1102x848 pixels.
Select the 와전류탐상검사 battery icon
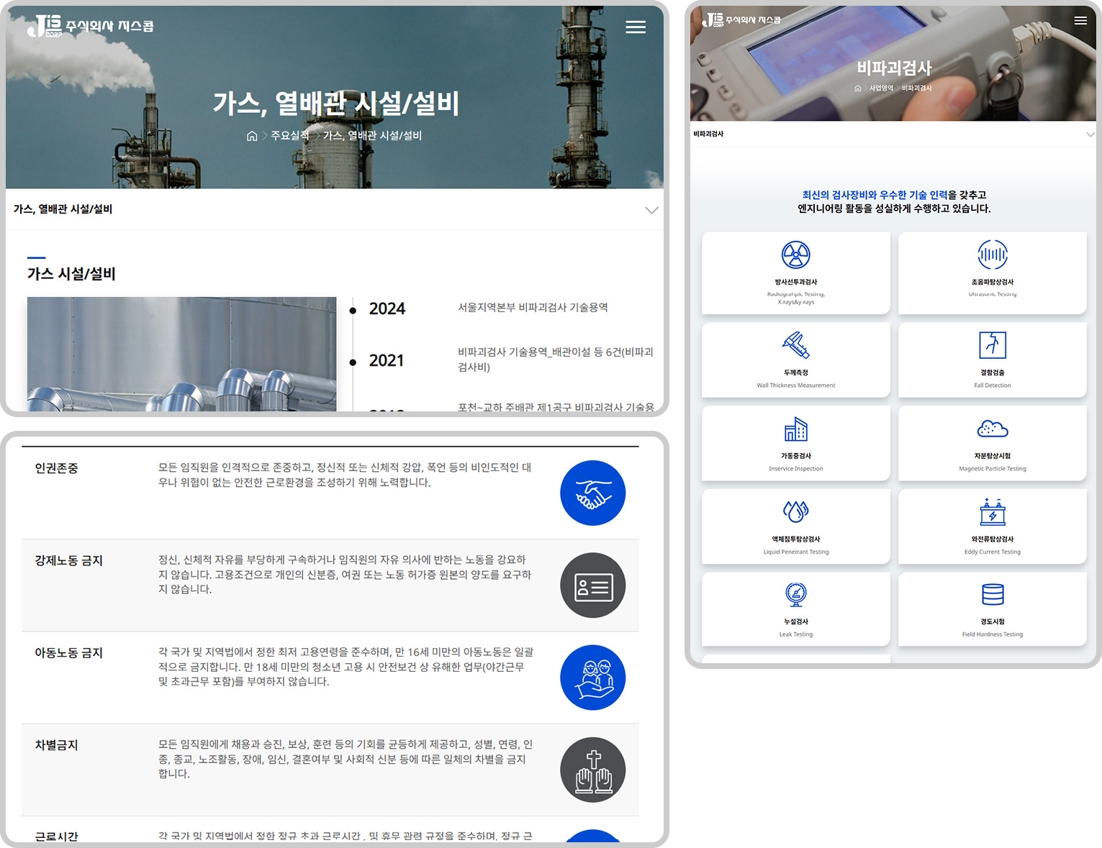pos(993,511)
